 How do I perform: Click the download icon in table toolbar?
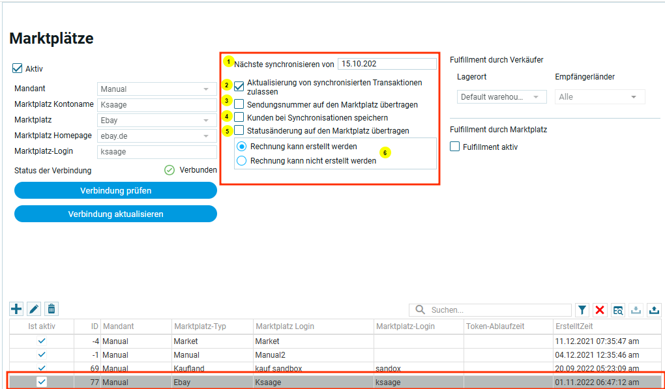point(636,310)
